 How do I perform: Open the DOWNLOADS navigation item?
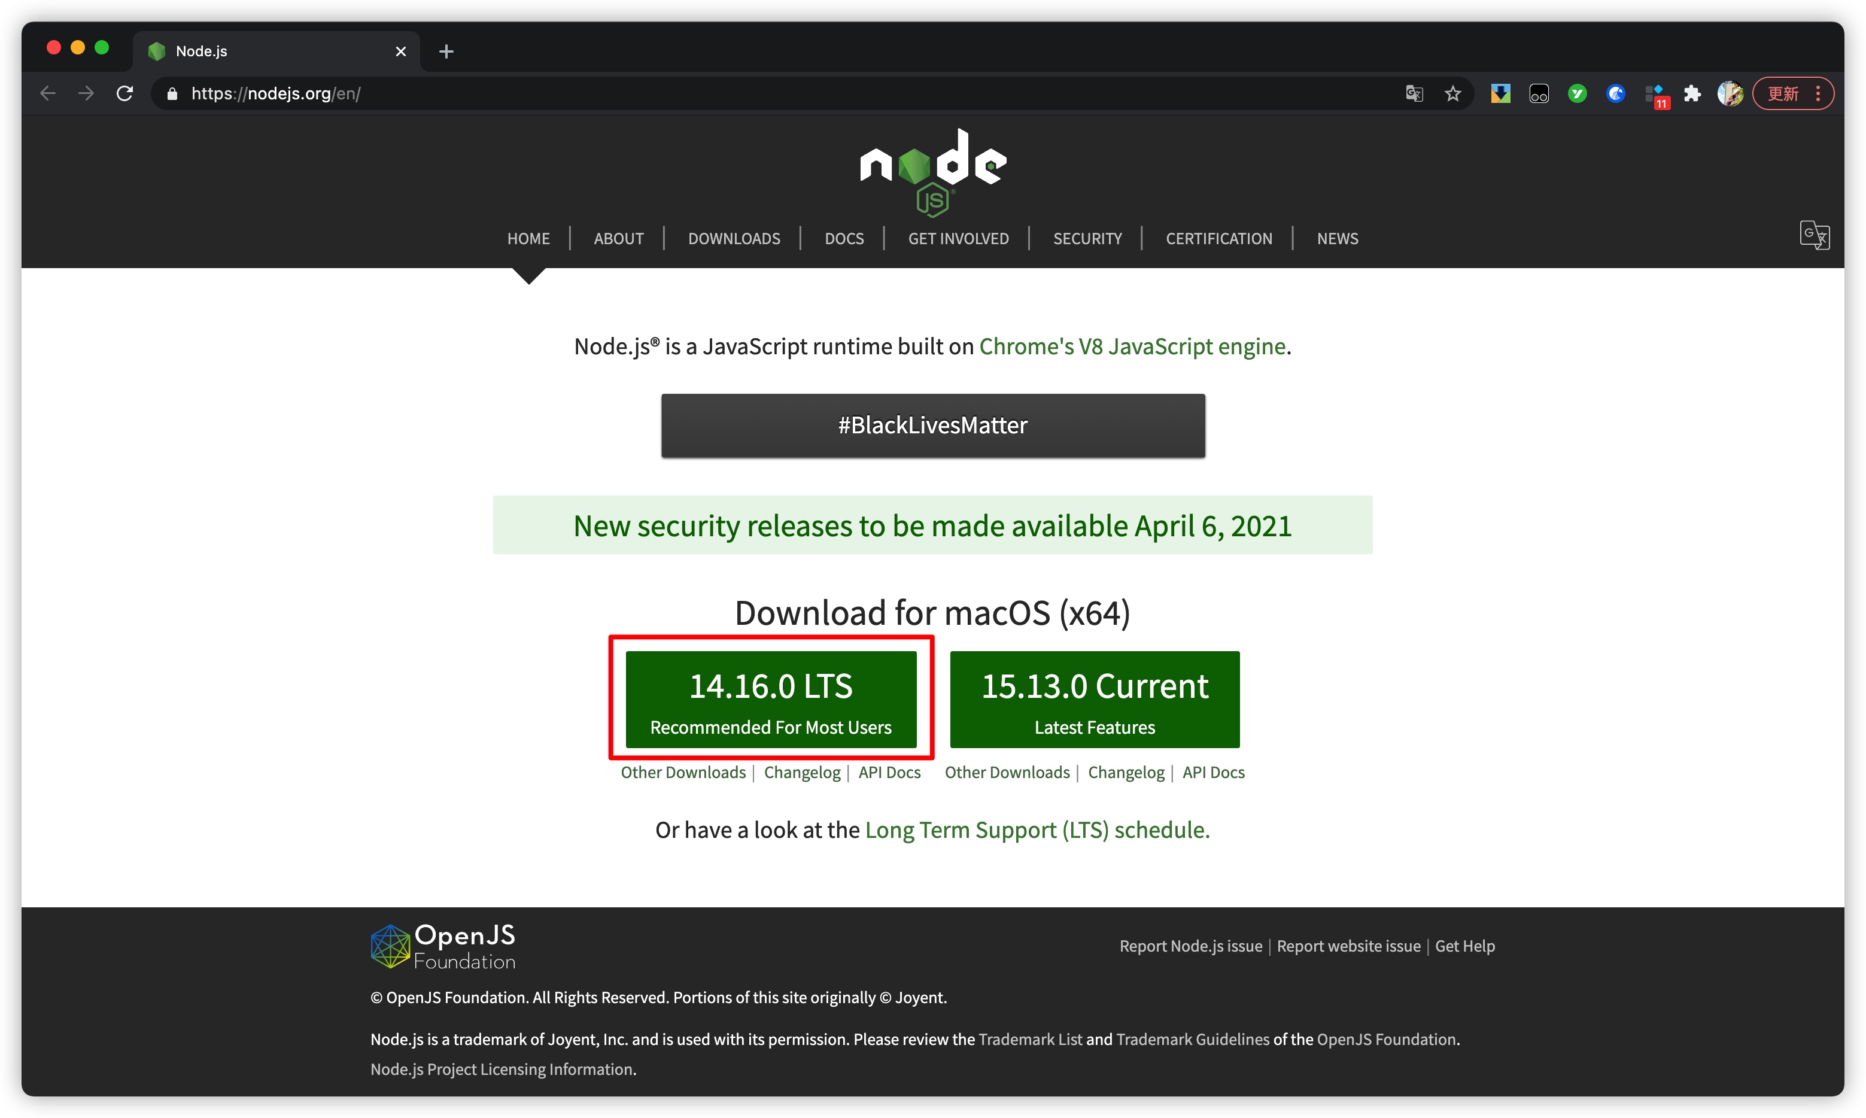point(734,239)
